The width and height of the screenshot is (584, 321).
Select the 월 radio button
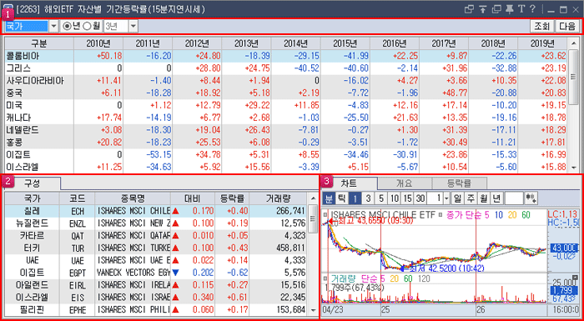tap(92, 26)
